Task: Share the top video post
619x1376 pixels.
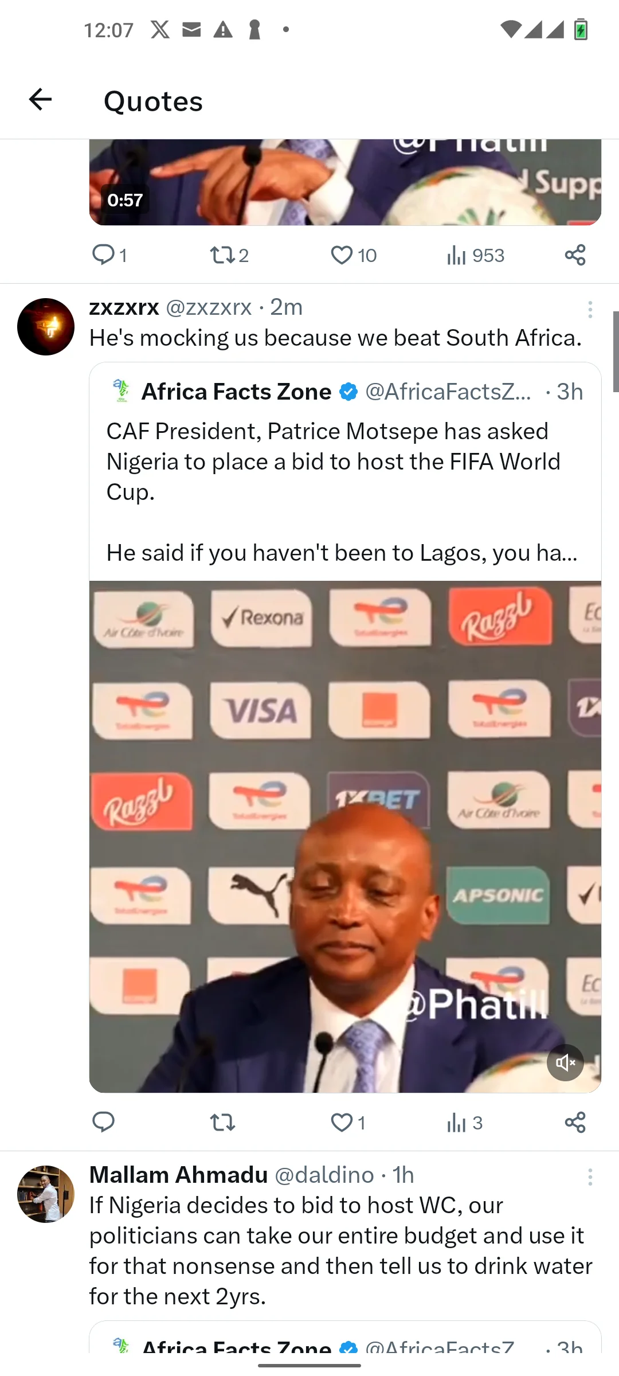Action: tap(575, 255)
